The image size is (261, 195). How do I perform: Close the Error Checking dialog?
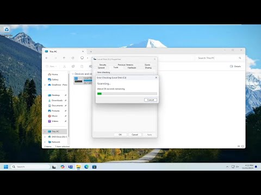point(156,77)
